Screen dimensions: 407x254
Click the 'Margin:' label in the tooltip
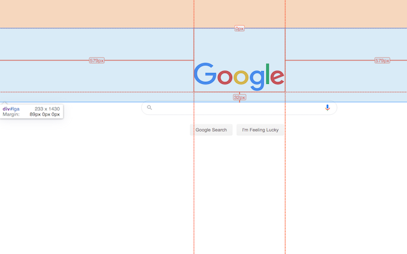[x=11, y=114]
